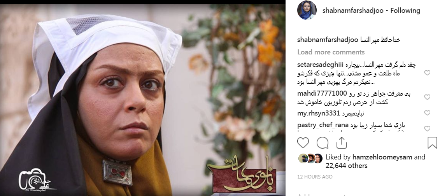Open the pastry_chef_rana commenter profile
Viewport: 440px width, 196px height.
pos(323,125)
